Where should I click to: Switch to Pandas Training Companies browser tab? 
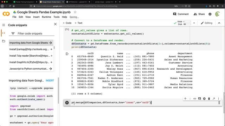25,2
